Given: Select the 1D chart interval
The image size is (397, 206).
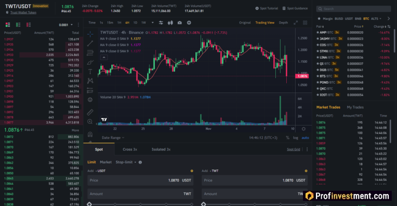Looking at the screenshot, I should [135, 22].
